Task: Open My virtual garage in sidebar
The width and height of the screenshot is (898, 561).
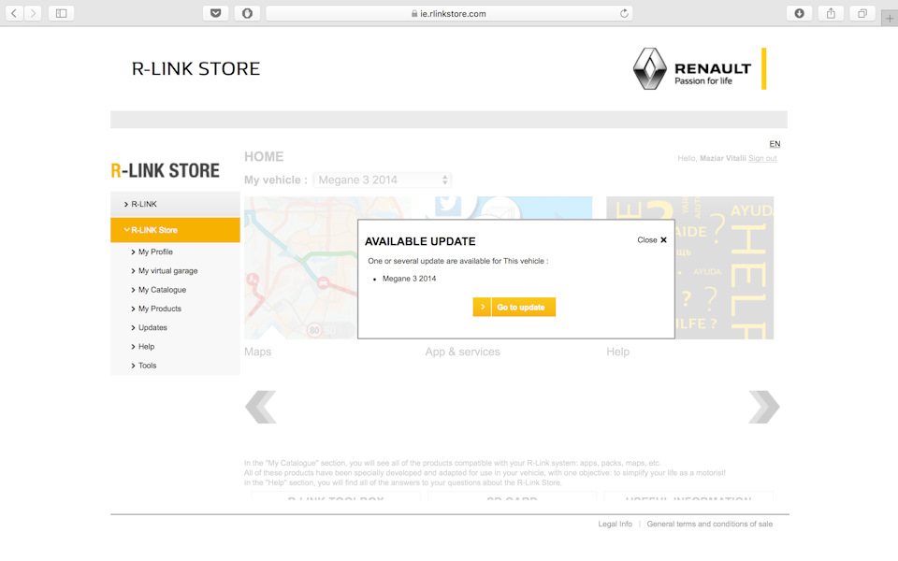Action: [x=167, y=271]
